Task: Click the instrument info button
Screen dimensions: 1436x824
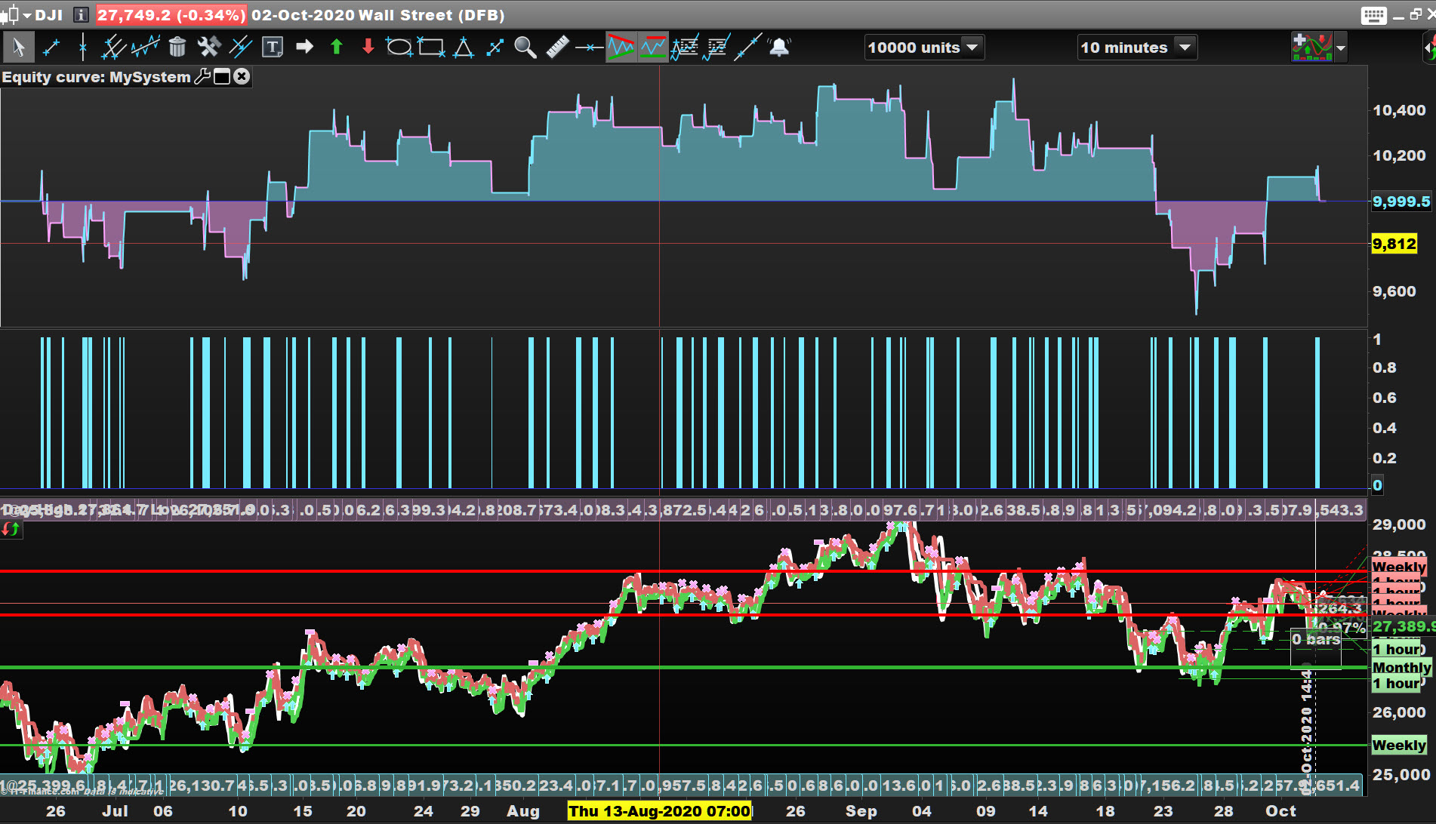Action: pos(81,15)
